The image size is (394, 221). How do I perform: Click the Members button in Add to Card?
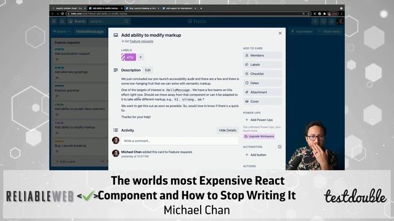coord(262,55)
